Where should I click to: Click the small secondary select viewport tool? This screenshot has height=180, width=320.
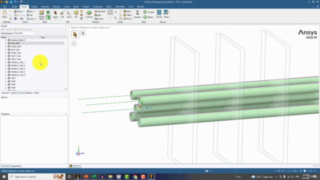coord(83,33)
